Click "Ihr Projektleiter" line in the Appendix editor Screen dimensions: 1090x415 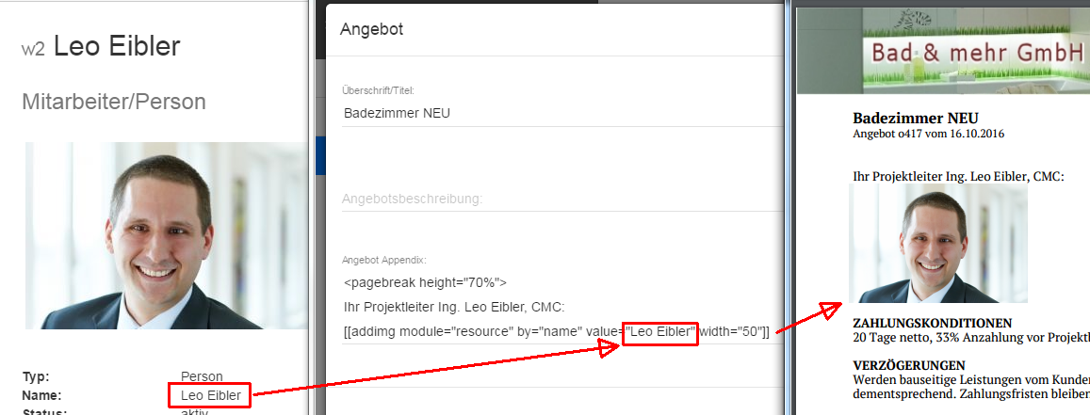pos(467,306)
